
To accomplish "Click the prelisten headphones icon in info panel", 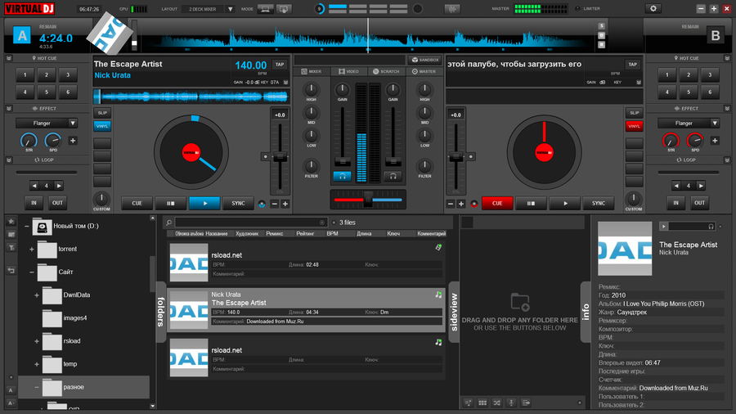I will pyautogui.click(x=711, y=227).
